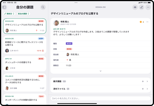Viewport: 154px width, 106px height.
Task: Click the @仁井 ゆかり mention link
Action: pyautogui.click(x=59, y=29)
